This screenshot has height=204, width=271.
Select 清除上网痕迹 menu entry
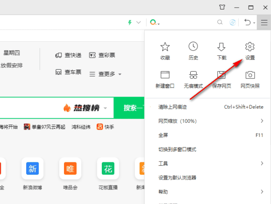[207, 107]
